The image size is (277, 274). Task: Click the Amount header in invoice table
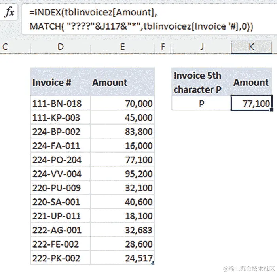coord(122,82)
